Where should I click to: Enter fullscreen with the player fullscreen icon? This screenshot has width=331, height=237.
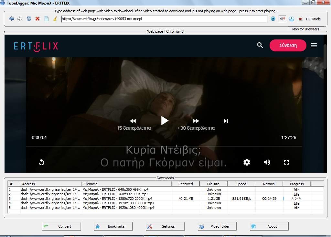click(286, 162)
